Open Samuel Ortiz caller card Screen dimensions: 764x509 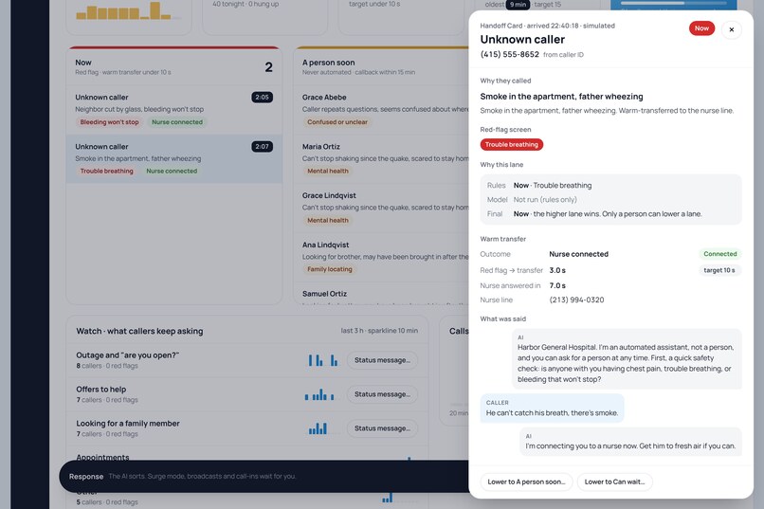click(381, 294)
